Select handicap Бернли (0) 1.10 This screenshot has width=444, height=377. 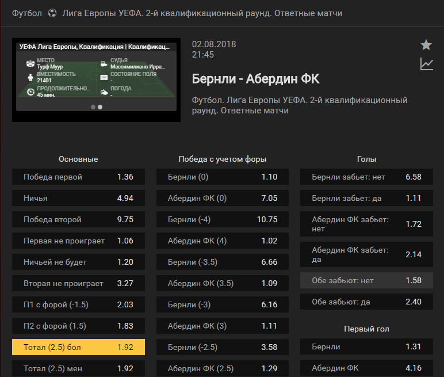click(x=223, y=177)
